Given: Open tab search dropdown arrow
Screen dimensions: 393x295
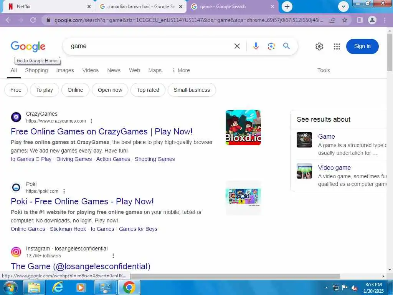Looking at the screenshot, I should [343, 7].
